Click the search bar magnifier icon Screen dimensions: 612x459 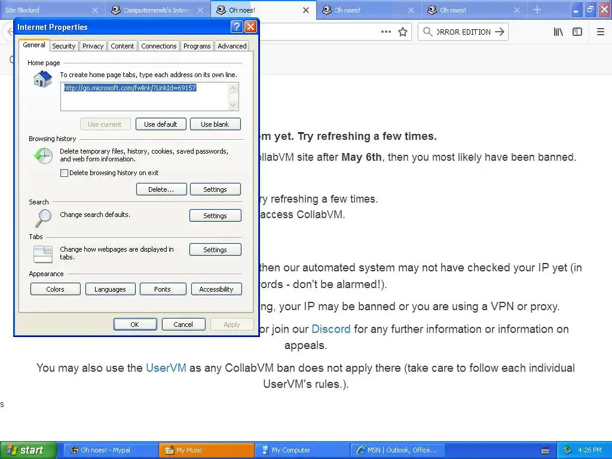[427, 32]
